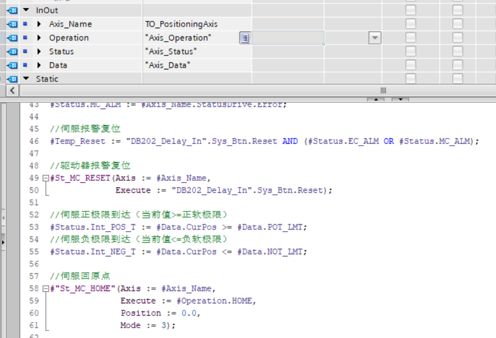The image size is (496, 338).
Task: Click the up arrow on the pane splitter
Action: (376, 100)
